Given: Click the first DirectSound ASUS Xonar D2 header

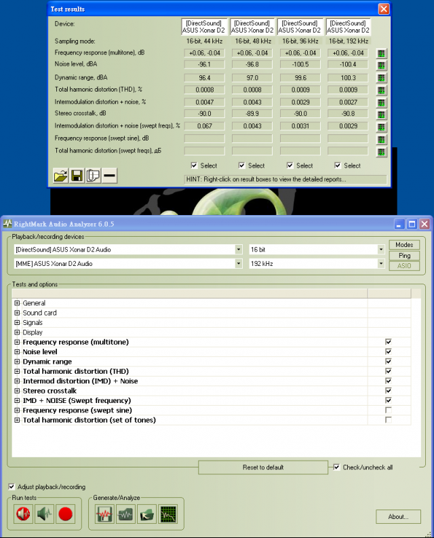Looking at the screenshot, I should coord(204,26).
